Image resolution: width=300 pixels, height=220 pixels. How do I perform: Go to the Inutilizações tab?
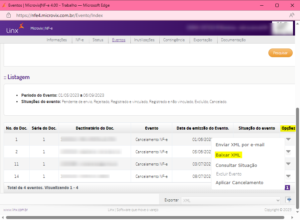[144, 40]
